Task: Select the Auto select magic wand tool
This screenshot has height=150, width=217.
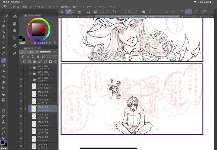Action: [3, 48]
